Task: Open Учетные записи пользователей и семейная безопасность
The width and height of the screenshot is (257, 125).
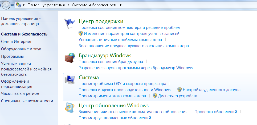Action: [26, 69]
